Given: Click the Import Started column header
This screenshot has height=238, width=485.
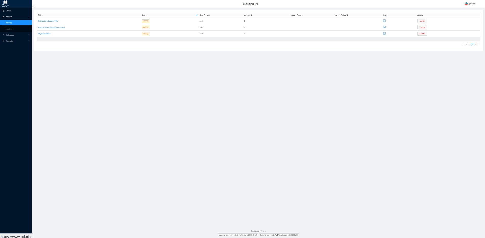Looking at the screenshot, I should click(297, 15).
